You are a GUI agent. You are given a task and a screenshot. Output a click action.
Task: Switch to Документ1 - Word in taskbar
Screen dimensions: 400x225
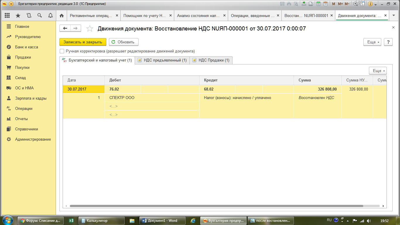pyautogui.click(x=163, y=220)
